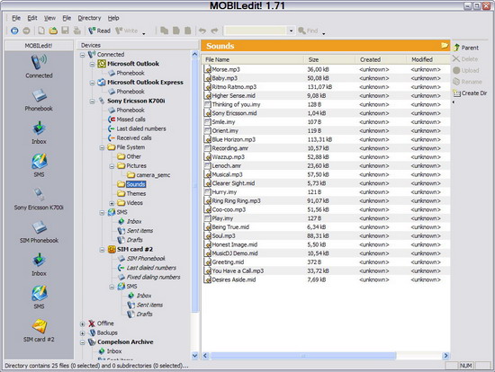This screenshot has height=372, width=495.
Task: Click inside the search text field
Action: click(256, 31)
